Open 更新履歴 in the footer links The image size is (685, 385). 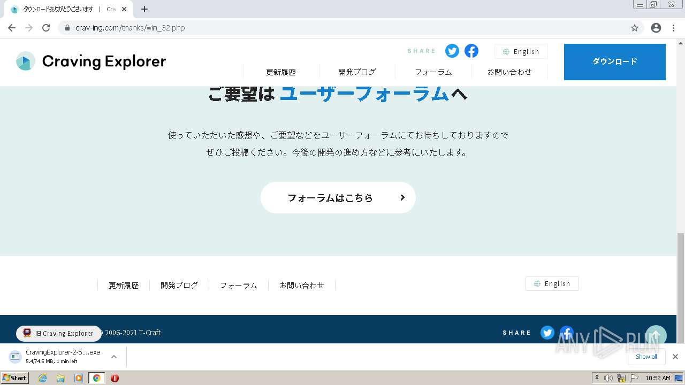pos(124,286)
